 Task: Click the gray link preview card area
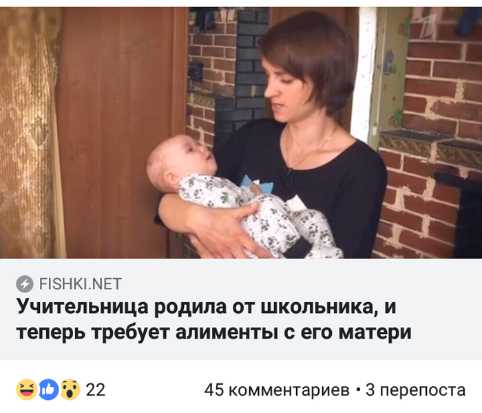(241, 309)
